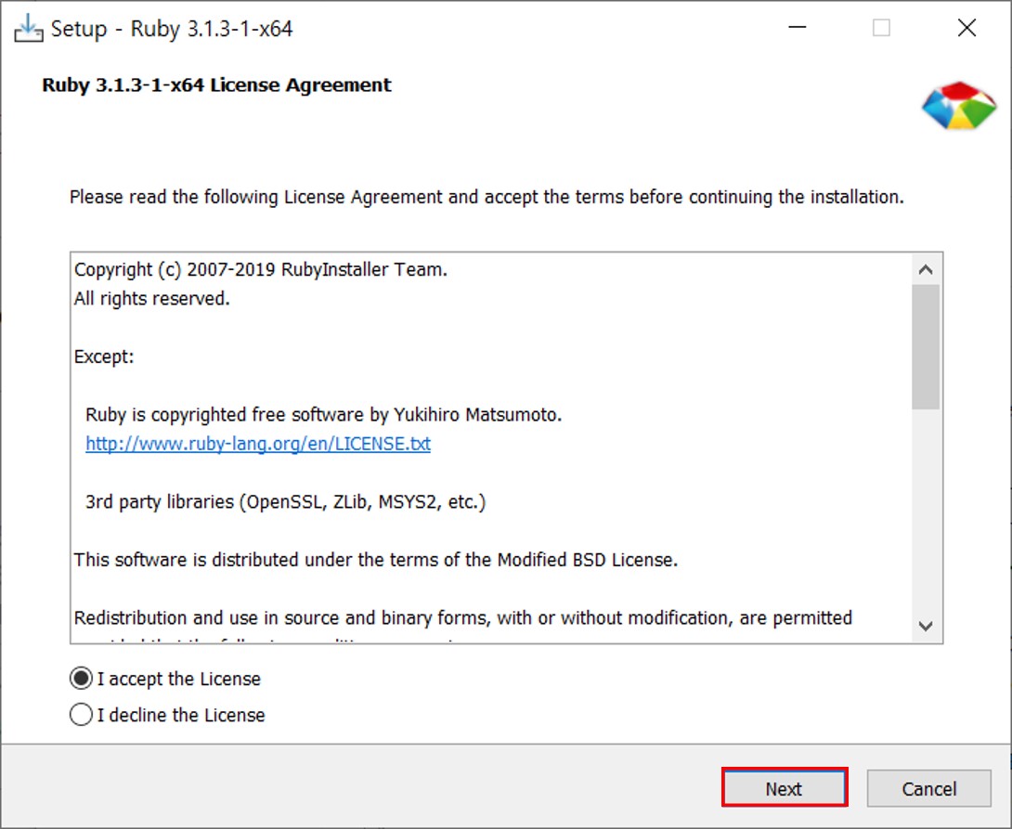
Task: Click the license text scrollbar thumb
Action: pos(926,347)
